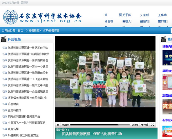Screen dimensions: 172x139
Task: Click the clapperboard icon beside 科普视频
Action: click(4, 39)
